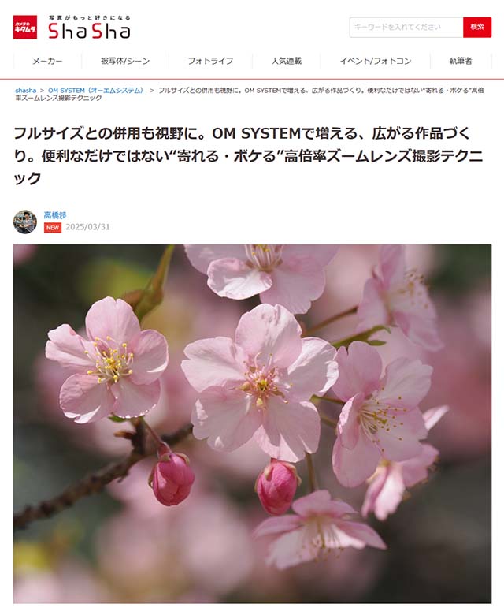Open the 被写体/シーン menu
This screenshot has height=615, width=504.
click(125, 61)
